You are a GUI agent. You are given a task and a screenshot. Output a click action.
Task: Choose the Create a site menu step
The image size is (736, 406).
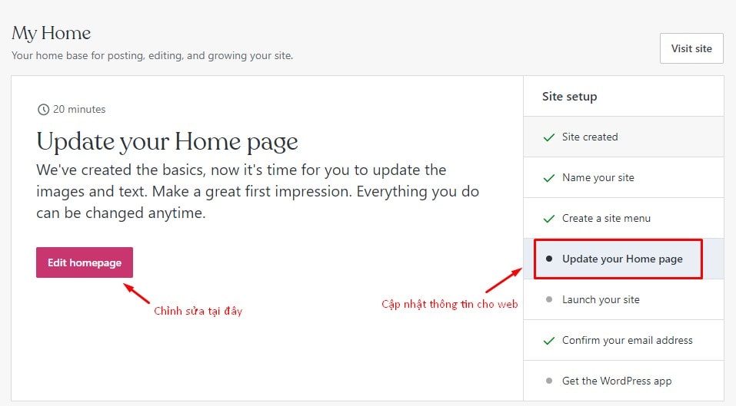(x=606, y=219)
